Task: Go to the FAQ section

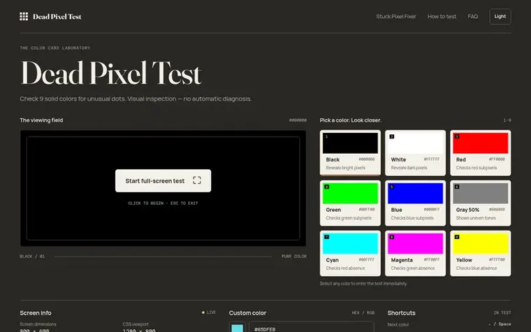Action: coord(473,16)
